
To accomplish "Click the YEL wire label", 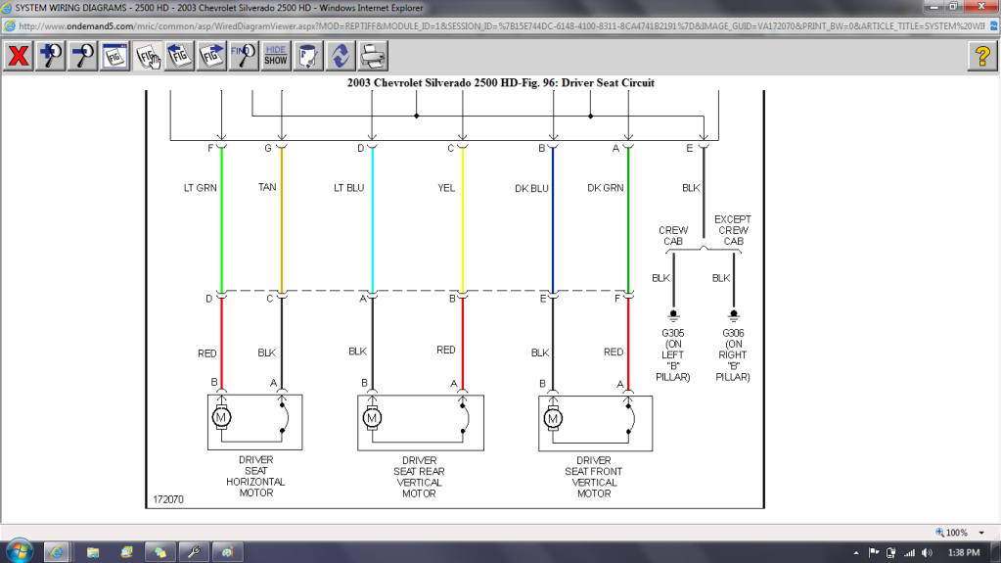I will (446, 188).
